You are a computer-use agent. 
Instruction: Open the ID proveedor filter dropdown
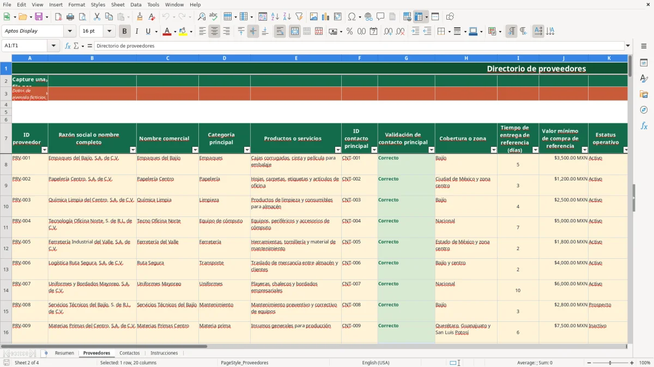coord(45,150)
